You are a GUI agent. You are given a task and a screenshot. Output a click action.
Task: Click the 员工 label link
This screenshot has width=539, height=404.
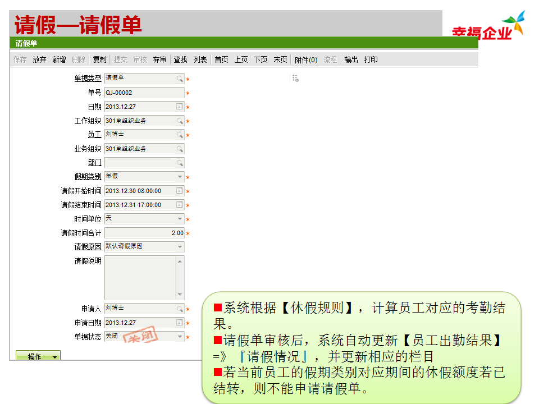pos(94,135)
